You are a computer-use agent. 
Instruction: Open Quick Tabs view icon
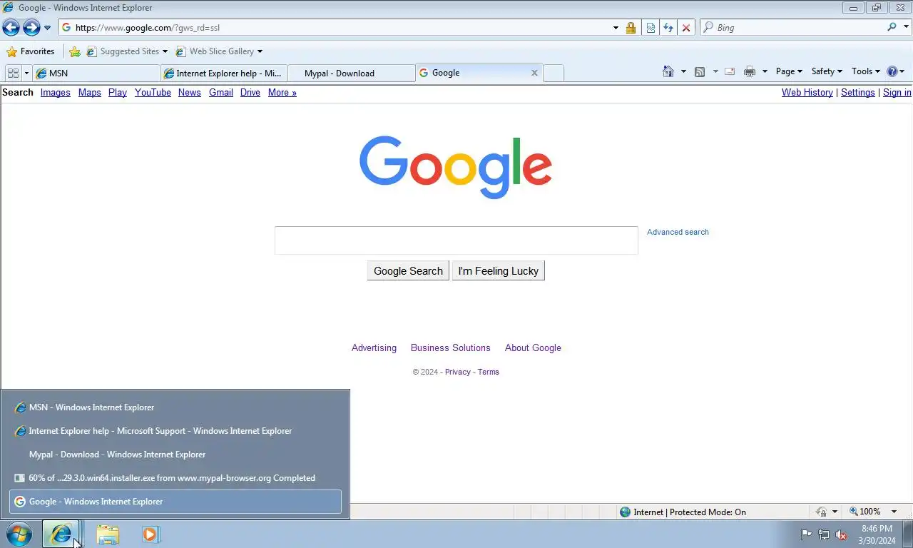click(x=13, y=73)
